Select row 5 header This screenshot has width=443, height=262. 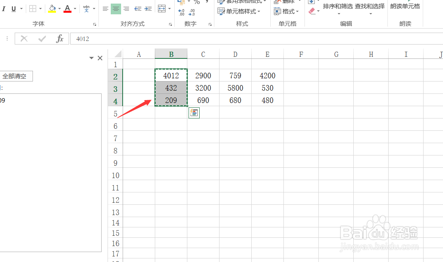click(115, 114)
